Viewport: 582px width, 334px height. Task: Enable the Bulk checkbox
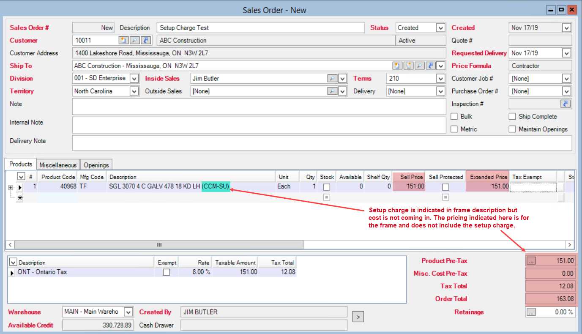point(454,117)
